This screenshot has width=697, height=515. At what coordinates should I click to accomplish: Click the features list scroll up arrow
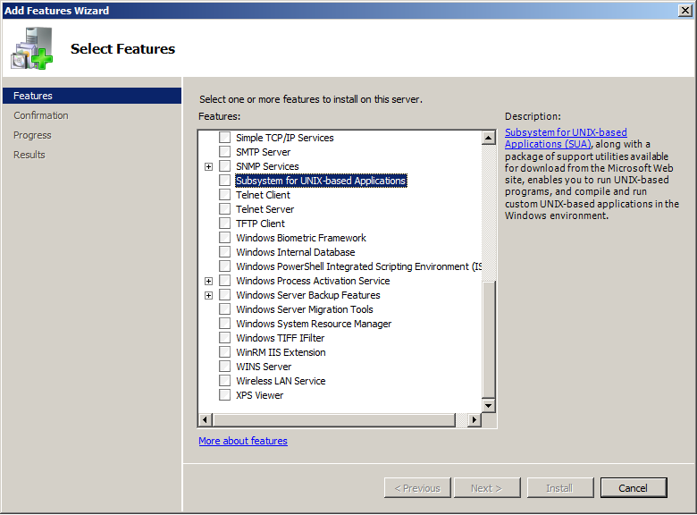pyautogui.click(x=489, y=138)
